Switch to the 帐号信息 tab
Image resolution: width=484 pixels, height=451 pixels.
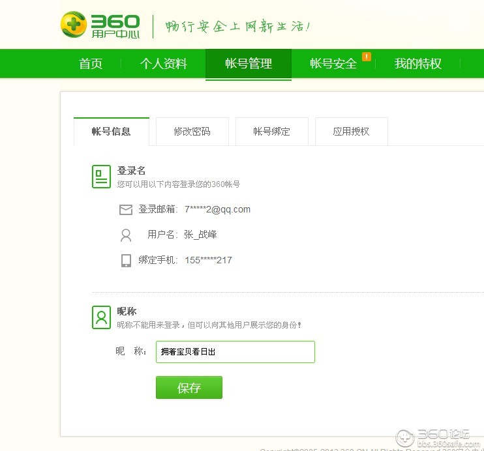[112, 132]
